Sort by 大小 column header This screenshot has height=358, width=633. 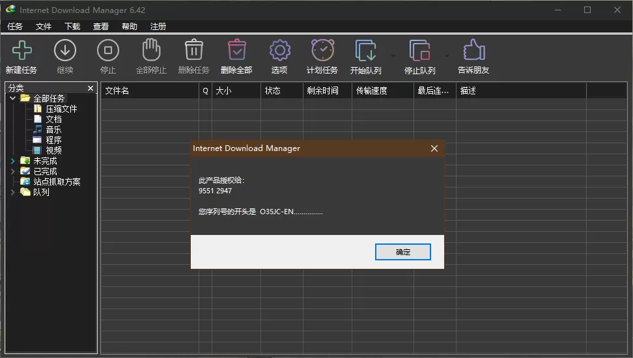tap(236, 91)
